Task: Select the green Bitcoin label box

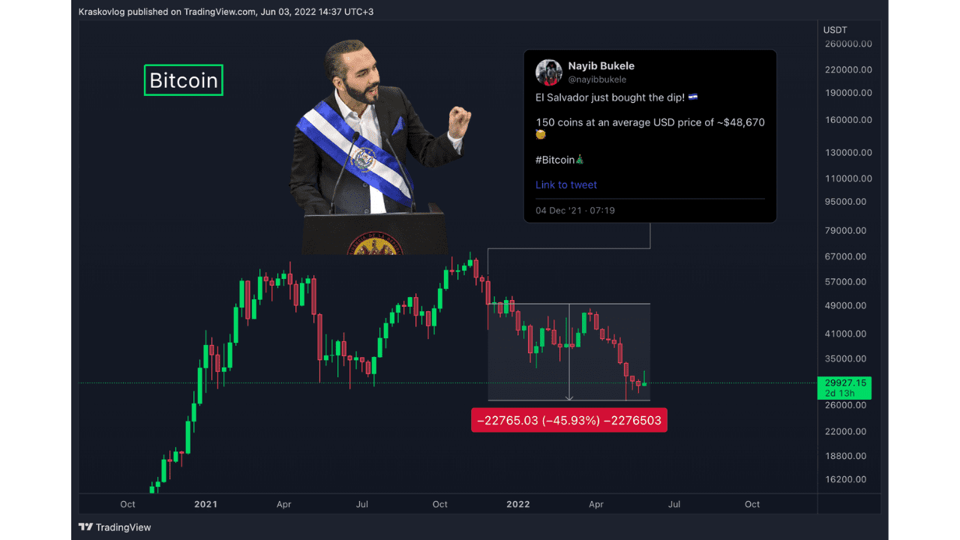Action: [184, 80]
